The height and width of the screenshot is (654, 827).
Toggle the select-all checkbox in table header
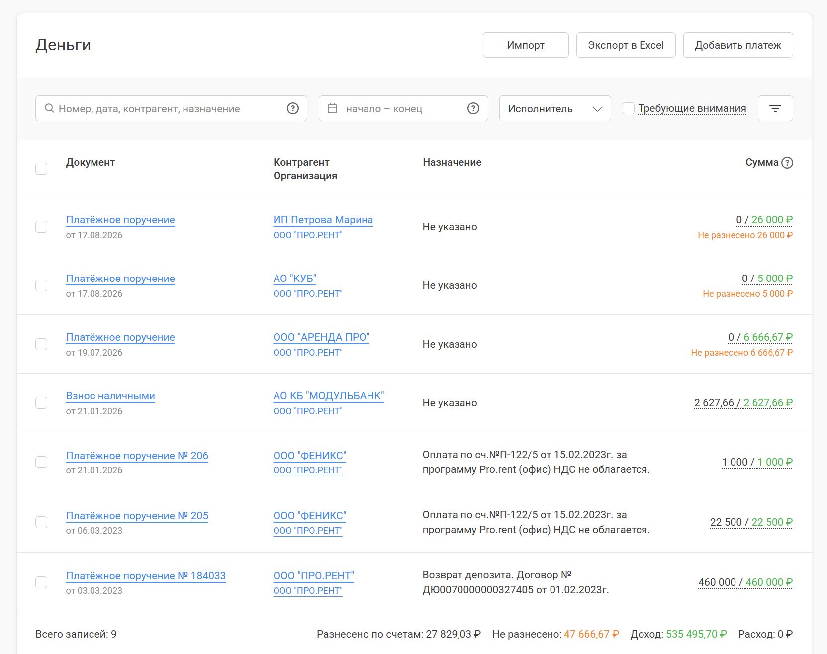click(41, 169)
